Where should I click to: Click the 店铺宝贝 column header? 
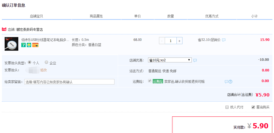click(37, 16)
